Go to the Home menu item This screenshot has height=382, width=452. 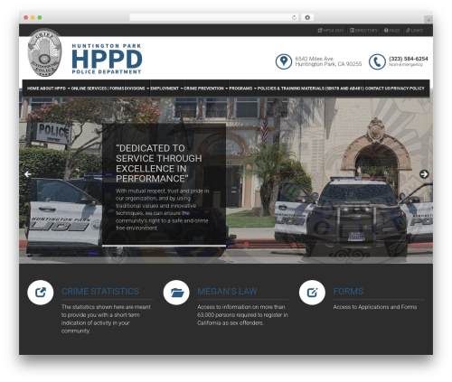[33, 89]
